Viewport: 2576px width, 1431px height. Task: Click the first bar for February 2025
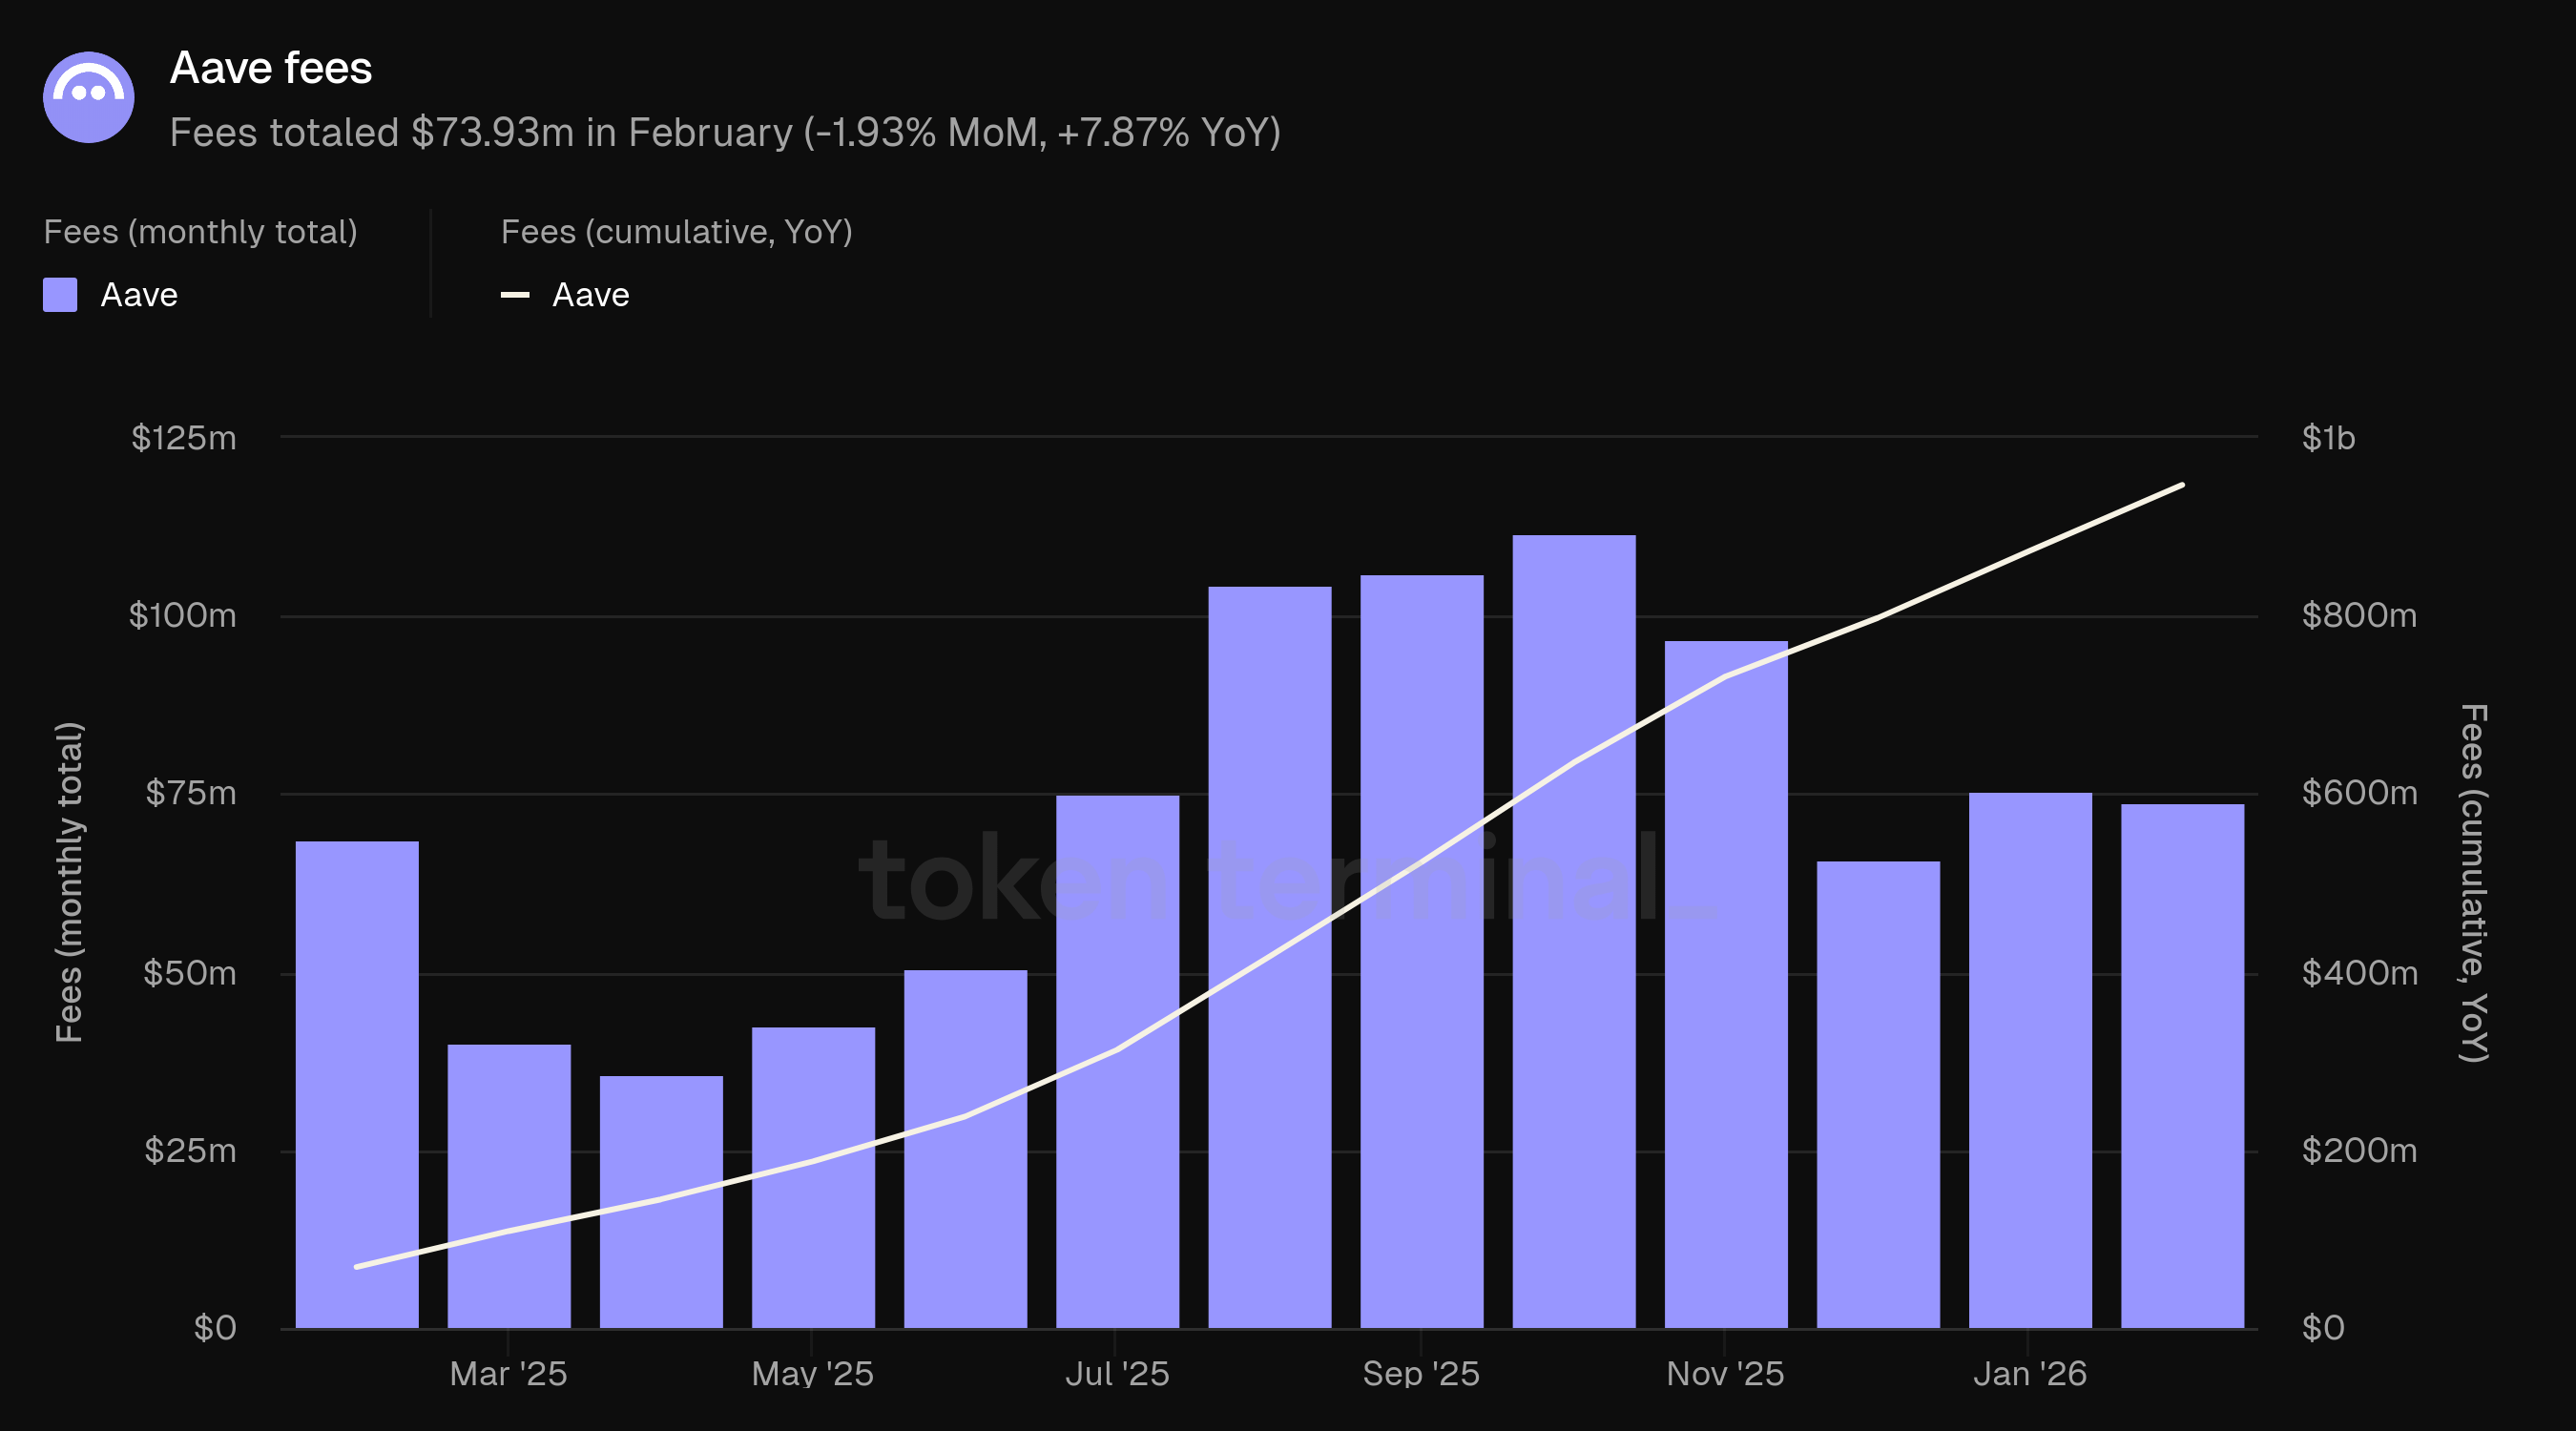(357, 1084)
